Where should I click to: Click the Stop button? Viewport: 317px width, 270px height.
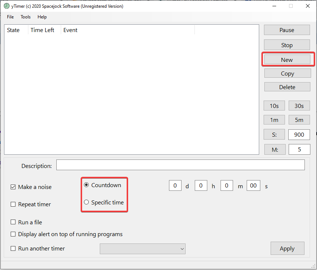click(x=287, y=45)
